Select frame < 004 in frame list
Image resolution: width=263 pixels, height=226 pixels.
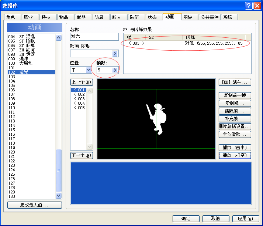tap(79, 103)
